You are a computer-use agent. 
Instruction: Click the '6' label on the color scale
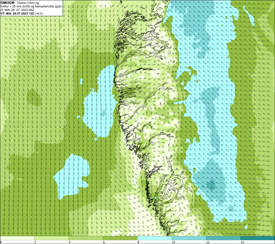pos(104,242)
